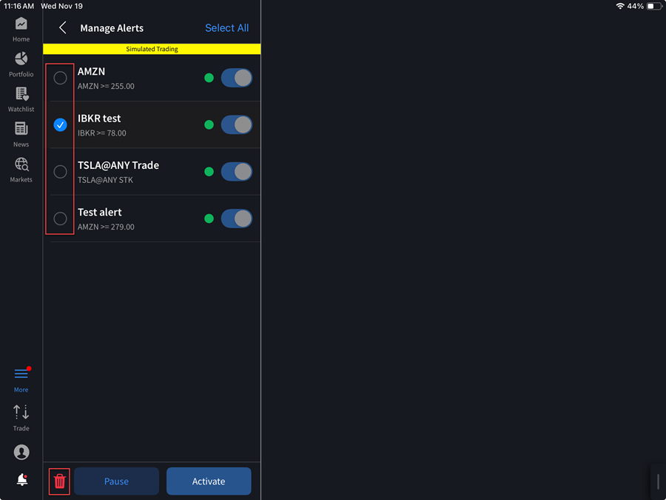
Task: Disable the AMZN alert toggle
Action: (236, 77)
